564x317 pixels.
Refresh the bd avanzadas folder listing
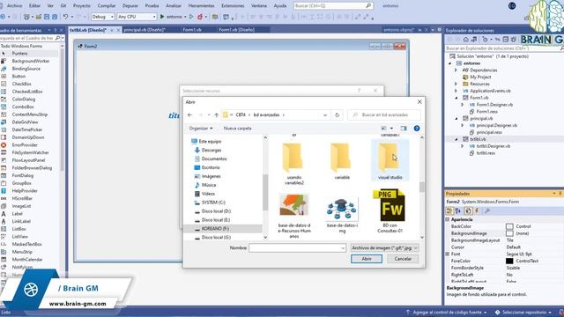[337, 115]
